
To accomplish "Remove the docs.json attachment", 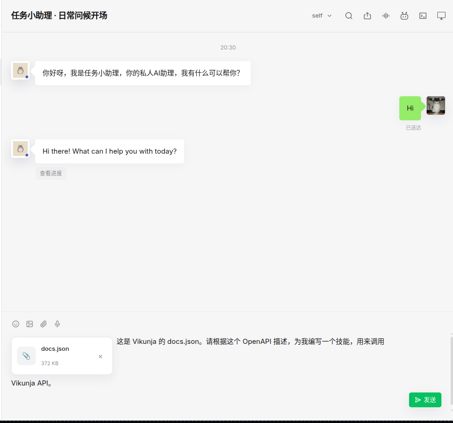I will coord(100,356).
